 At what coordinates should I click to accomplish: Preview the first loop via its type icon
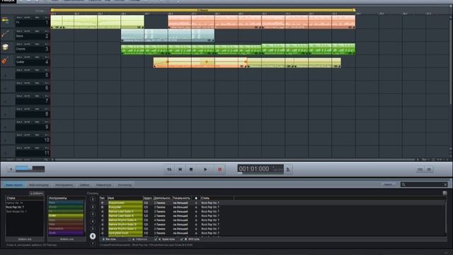pos(102,203)
